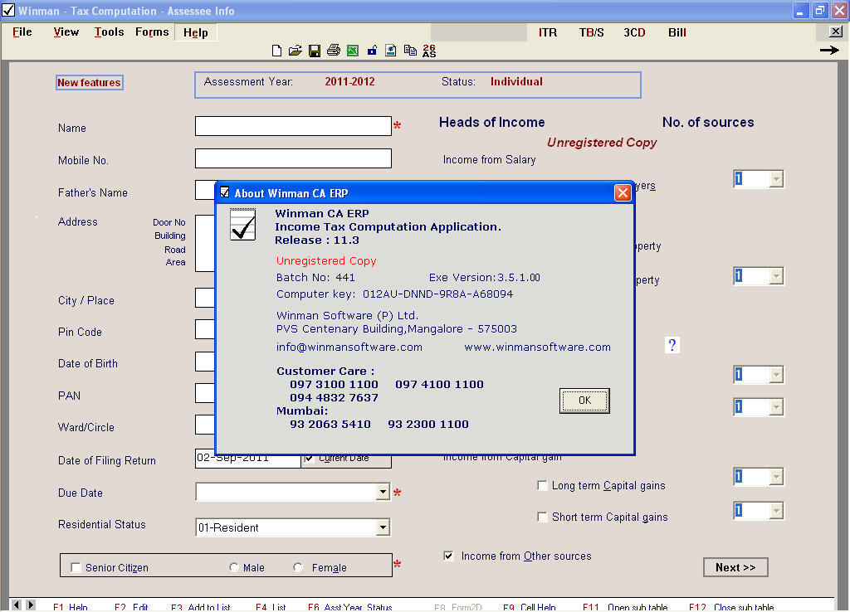Click the copy documents icon in toolbar
The width and height of the screenshot is (850, 612).
[x=410, y=51]
